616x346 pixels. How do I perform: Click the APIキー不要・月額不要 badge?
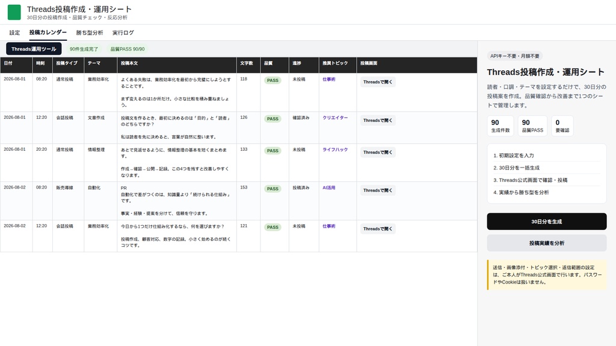(515, 56)
